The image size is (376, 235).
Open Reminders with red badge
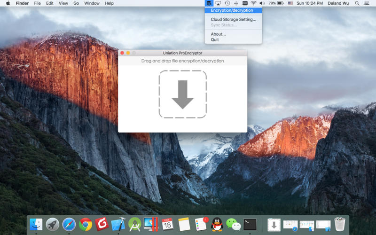pos(201,225)
